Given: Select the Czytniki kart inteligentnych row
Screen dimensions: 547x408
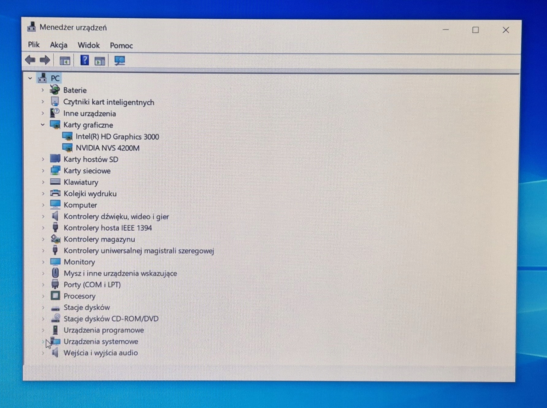Looking at the screenshot, I should [109, 102].
